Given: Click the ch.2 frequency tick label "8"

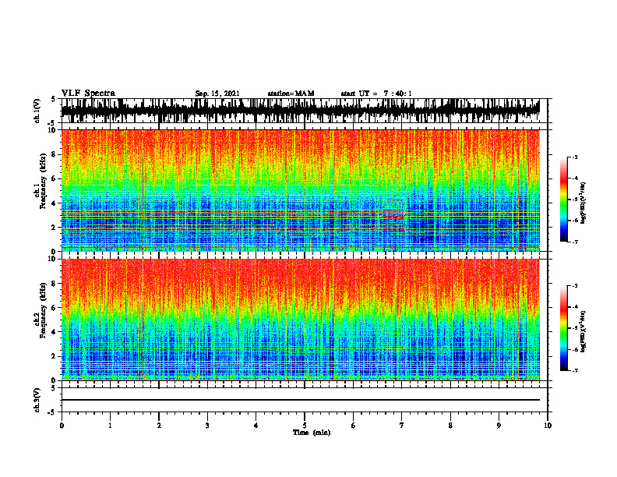Looking at the screenshot, I should [55, 284].
